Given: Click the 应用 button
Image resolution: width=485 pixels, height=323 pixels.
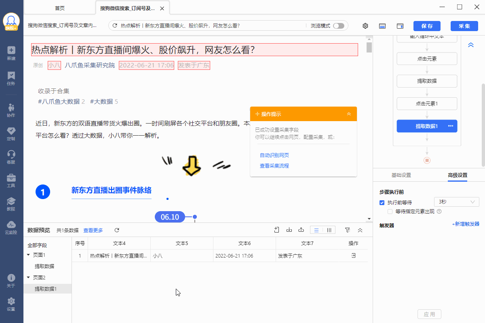Looking at the screenshot, I should coord(429,314).
